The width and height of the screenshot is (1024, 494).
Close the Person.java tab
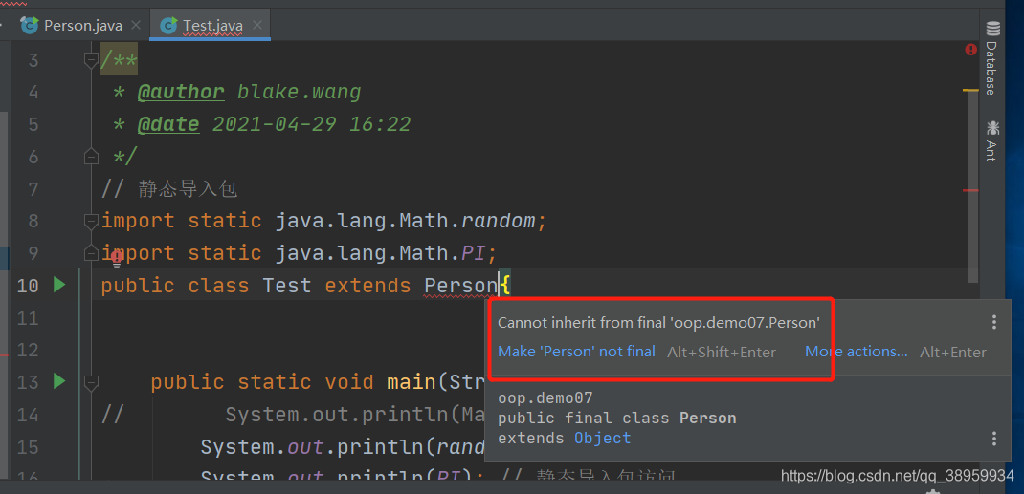[x=135, y=26]
